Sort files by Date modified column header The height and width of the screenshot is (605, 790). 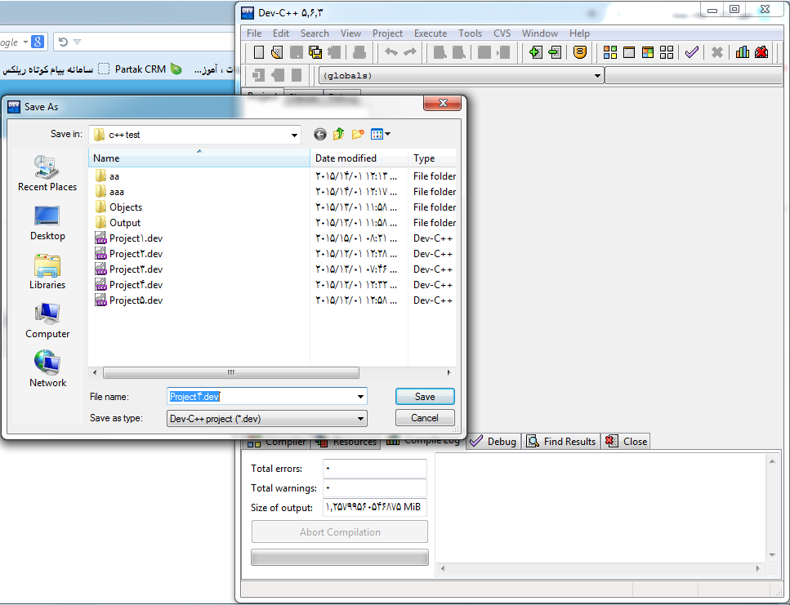359,158
